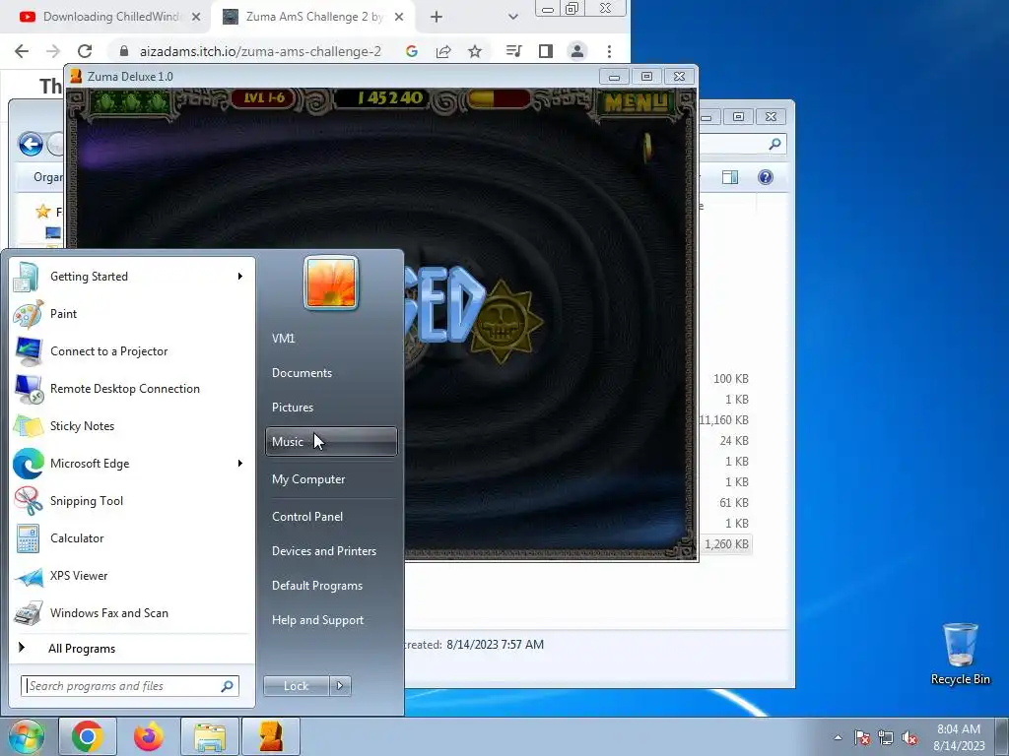Click the user account picture
This screenshot has height=756, width=1009.
tap(331, 283)
